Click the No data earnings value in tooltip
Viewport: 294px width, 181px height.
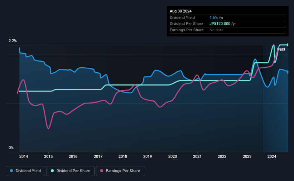(216, 30)
